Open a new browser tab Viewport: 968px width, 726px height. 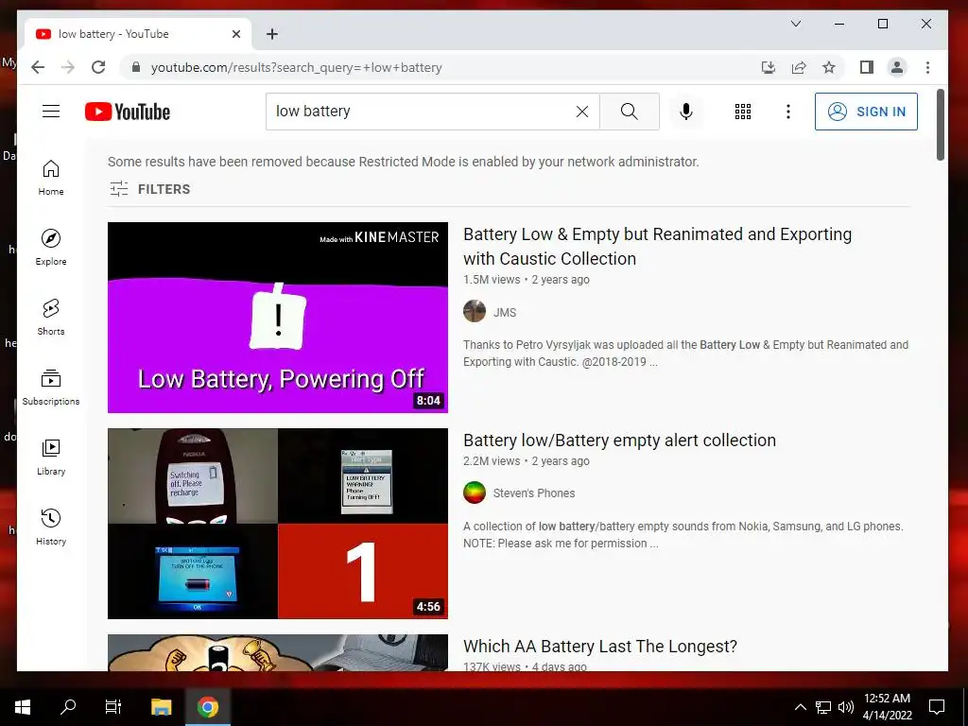coord(271,34)
